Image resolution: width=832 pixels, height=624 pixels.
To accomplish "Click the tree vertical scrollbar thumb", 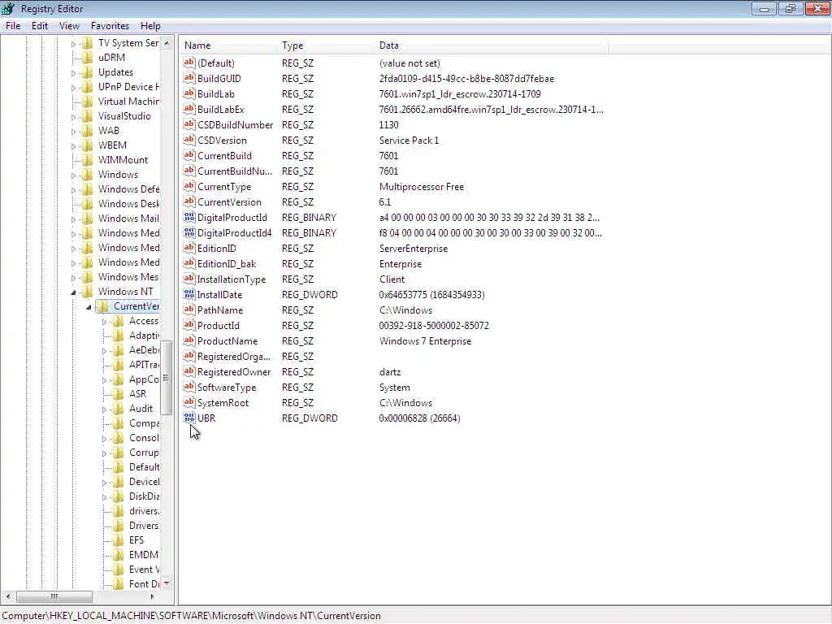I will pyautogui.click(x=167, y=378).
